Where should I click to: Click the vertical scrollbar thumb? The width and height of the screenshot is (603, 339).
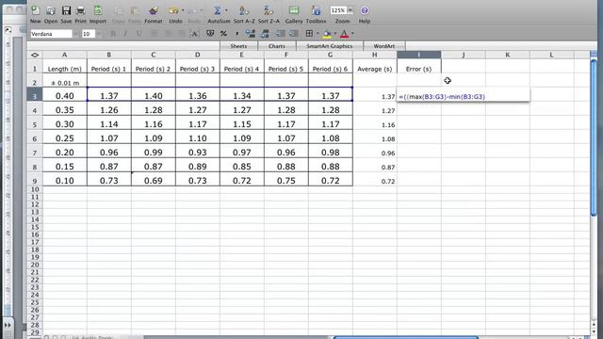(595, 137)
